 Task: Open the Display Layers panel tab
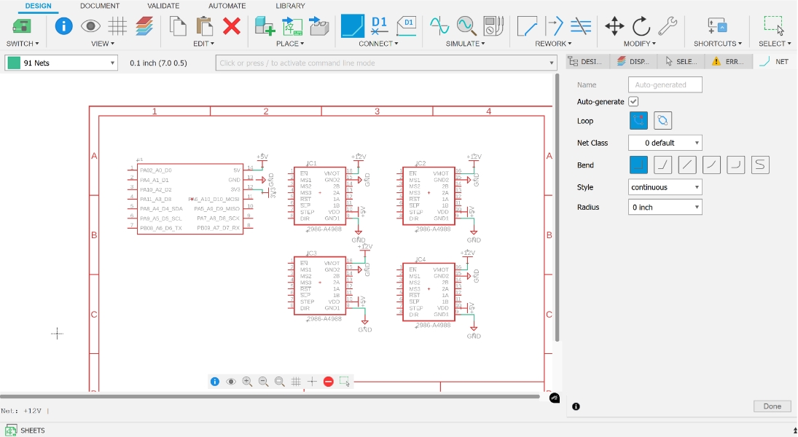pyautogui.click(x=633, y=62)
